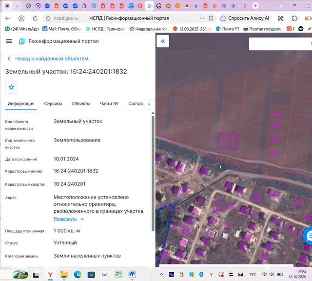Open the tab list dropdown chevron
Viewport: 312px width, 281px height.
(17, 6)
